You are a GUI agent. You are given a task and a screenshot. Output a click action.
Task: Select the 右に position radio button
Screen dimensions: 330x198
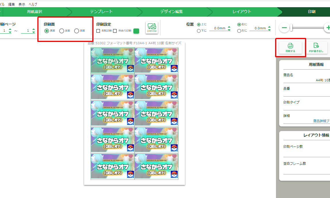coord(239,24)
